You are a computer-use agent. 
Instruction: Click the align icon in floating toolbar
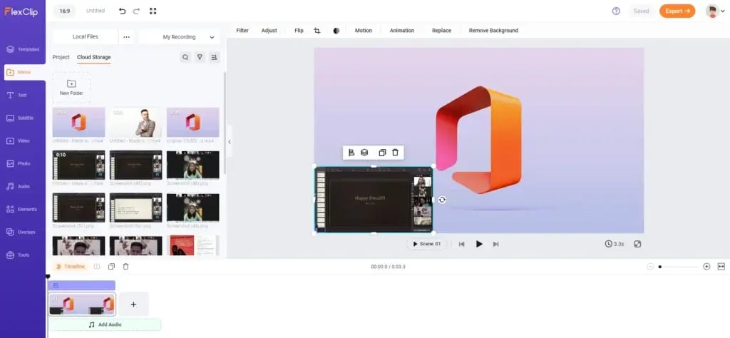pos(351,153)
